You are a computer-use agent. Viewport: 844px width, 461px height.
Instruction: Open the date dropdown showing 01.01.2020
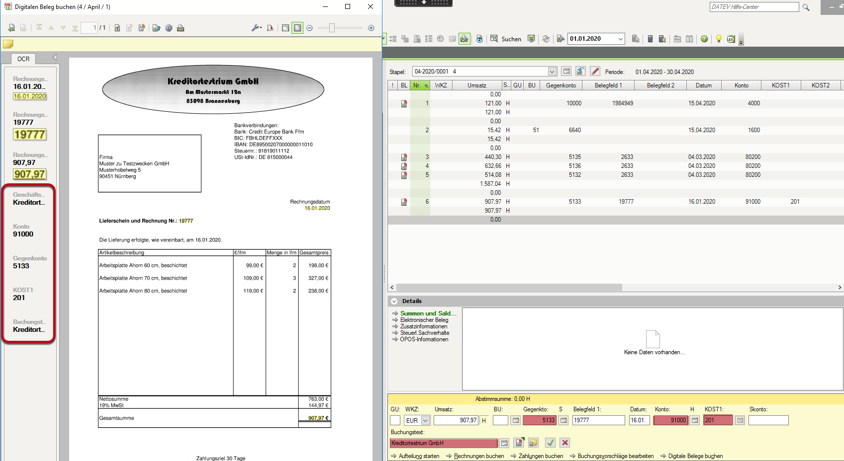coord(620,39)
